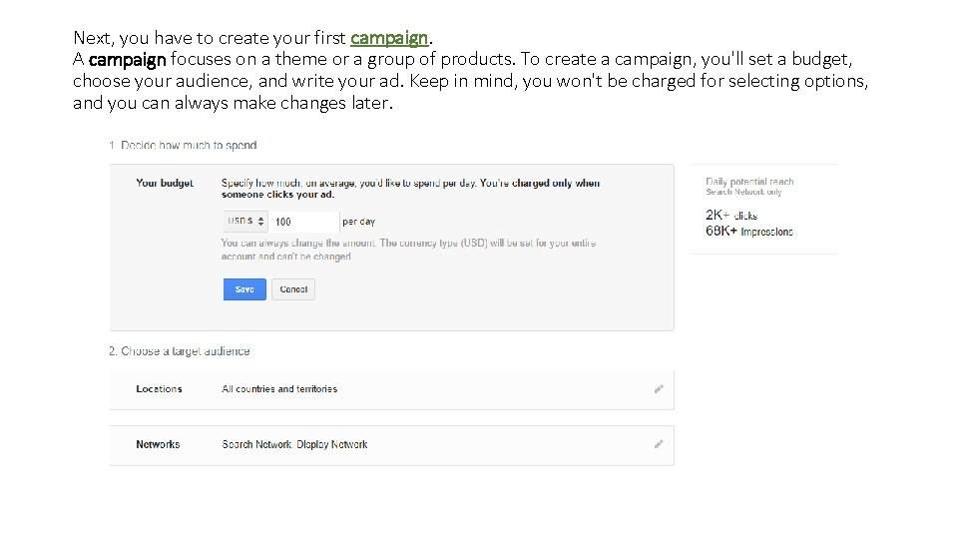
Task: Click the All countries and territories value
Action: click(x=279, y=389)
